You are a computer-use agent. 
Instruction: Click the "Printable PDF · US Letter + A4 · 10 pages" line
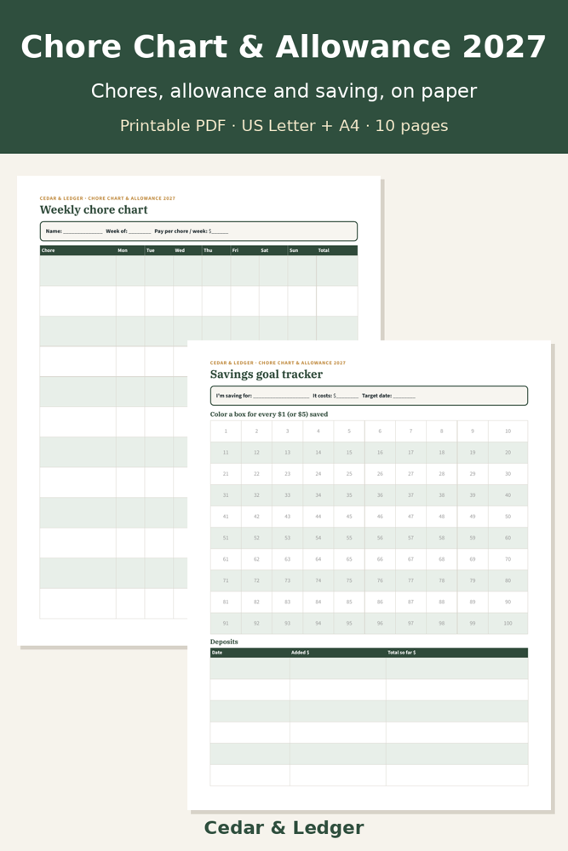click(x=284, y=126)
